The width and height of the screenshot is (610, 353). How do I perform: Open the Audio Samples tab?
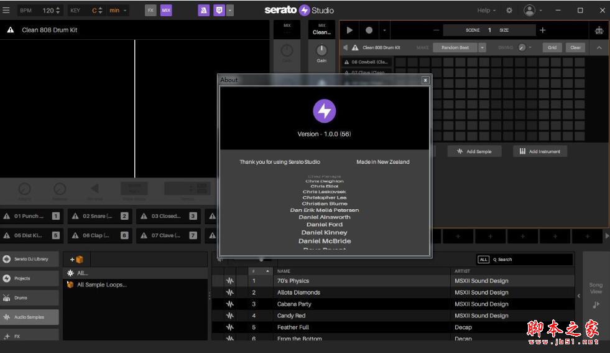(30, 317)
